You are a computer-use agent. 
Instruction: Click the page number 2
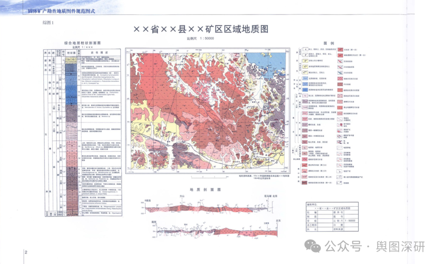26,252
